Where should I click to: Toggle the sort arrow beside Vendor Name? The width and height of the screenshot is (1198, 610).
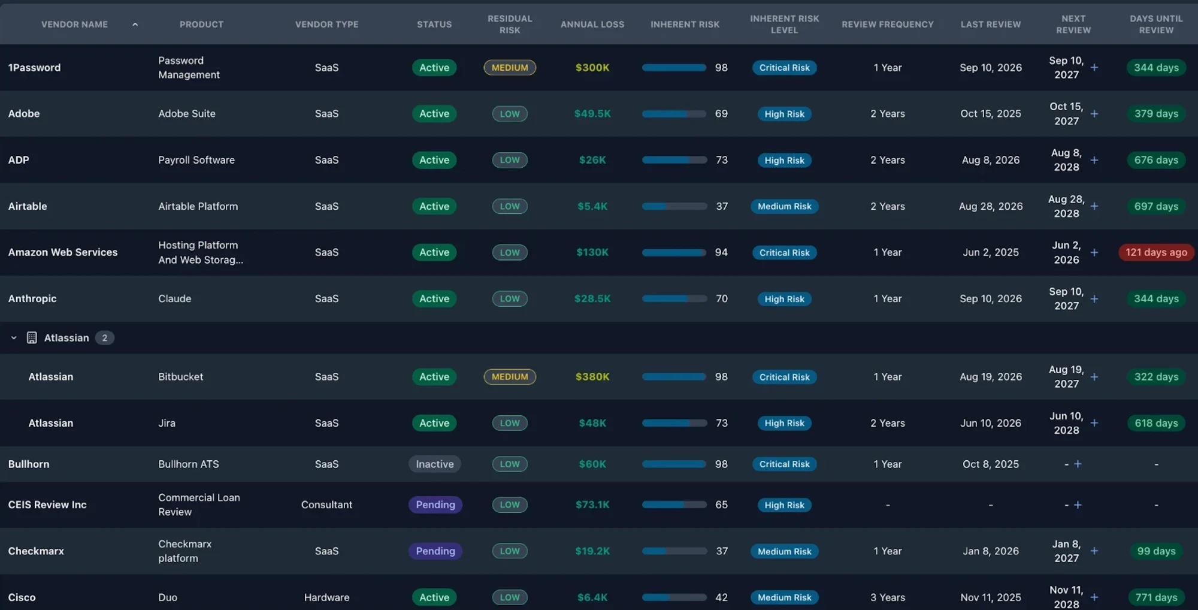(135, 25)
